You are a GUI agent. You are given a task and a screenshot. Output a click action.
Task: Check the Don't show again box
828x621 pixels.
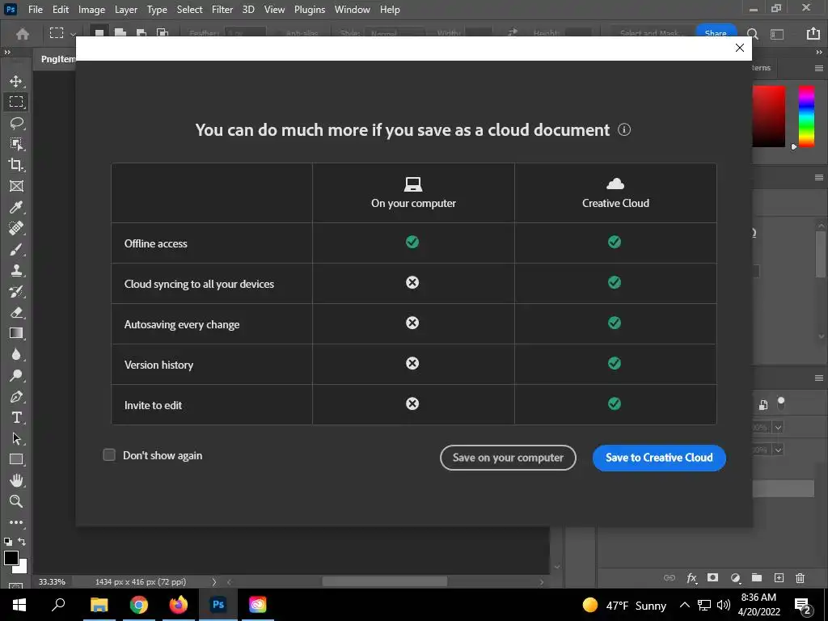pyautogui.click(x=109, y=454)
